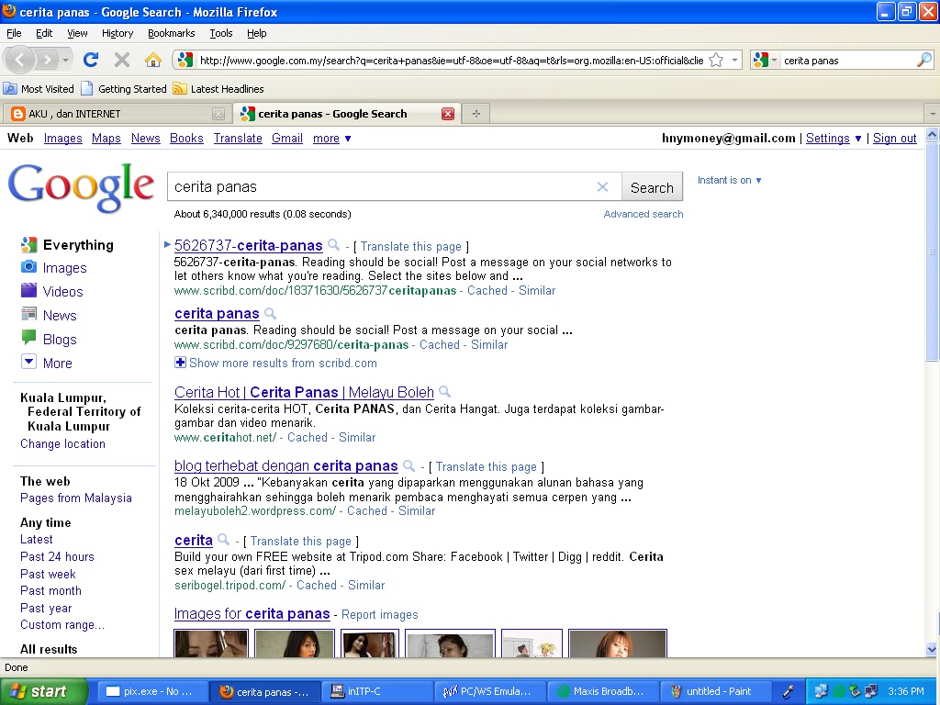The height and width of the screenshot is (705, 940).
Task: Open the back/forward history dropdown arrow
Action: [x=65, y=60]
